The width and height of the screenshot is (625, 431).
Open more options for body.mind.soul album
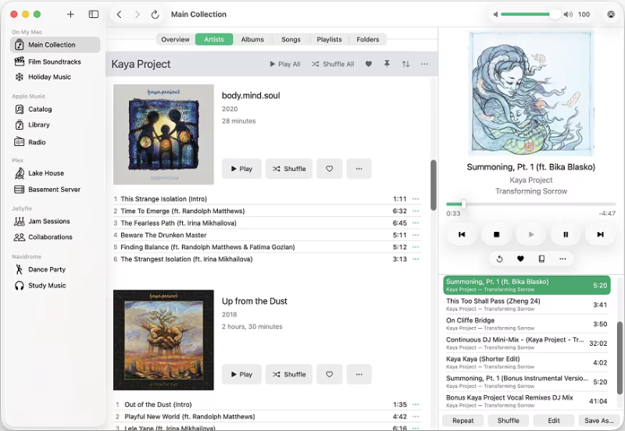359,169
